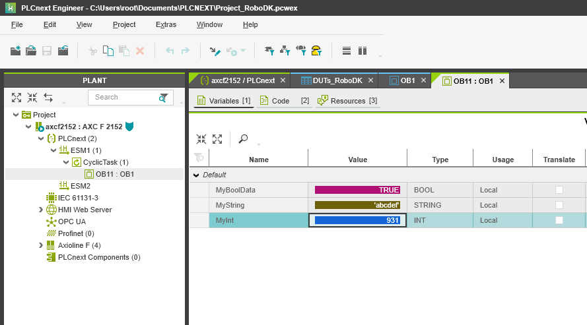Open the Resources [3] section
587x325 pixels.
coord(347,101)
